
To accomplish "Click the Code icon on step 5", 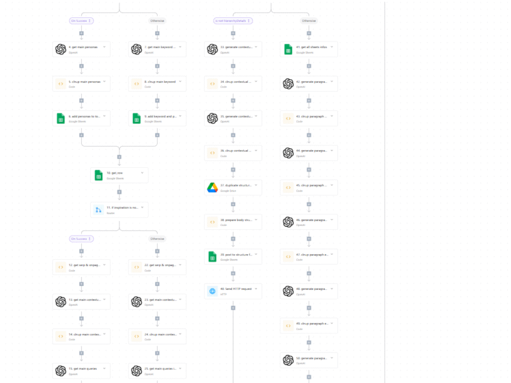I will 61,84.
